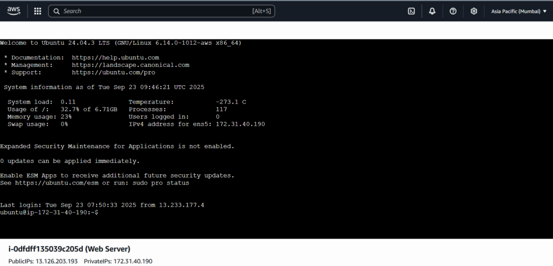
Task: Click the System load 0.11 value
Action: pos(68,102)
